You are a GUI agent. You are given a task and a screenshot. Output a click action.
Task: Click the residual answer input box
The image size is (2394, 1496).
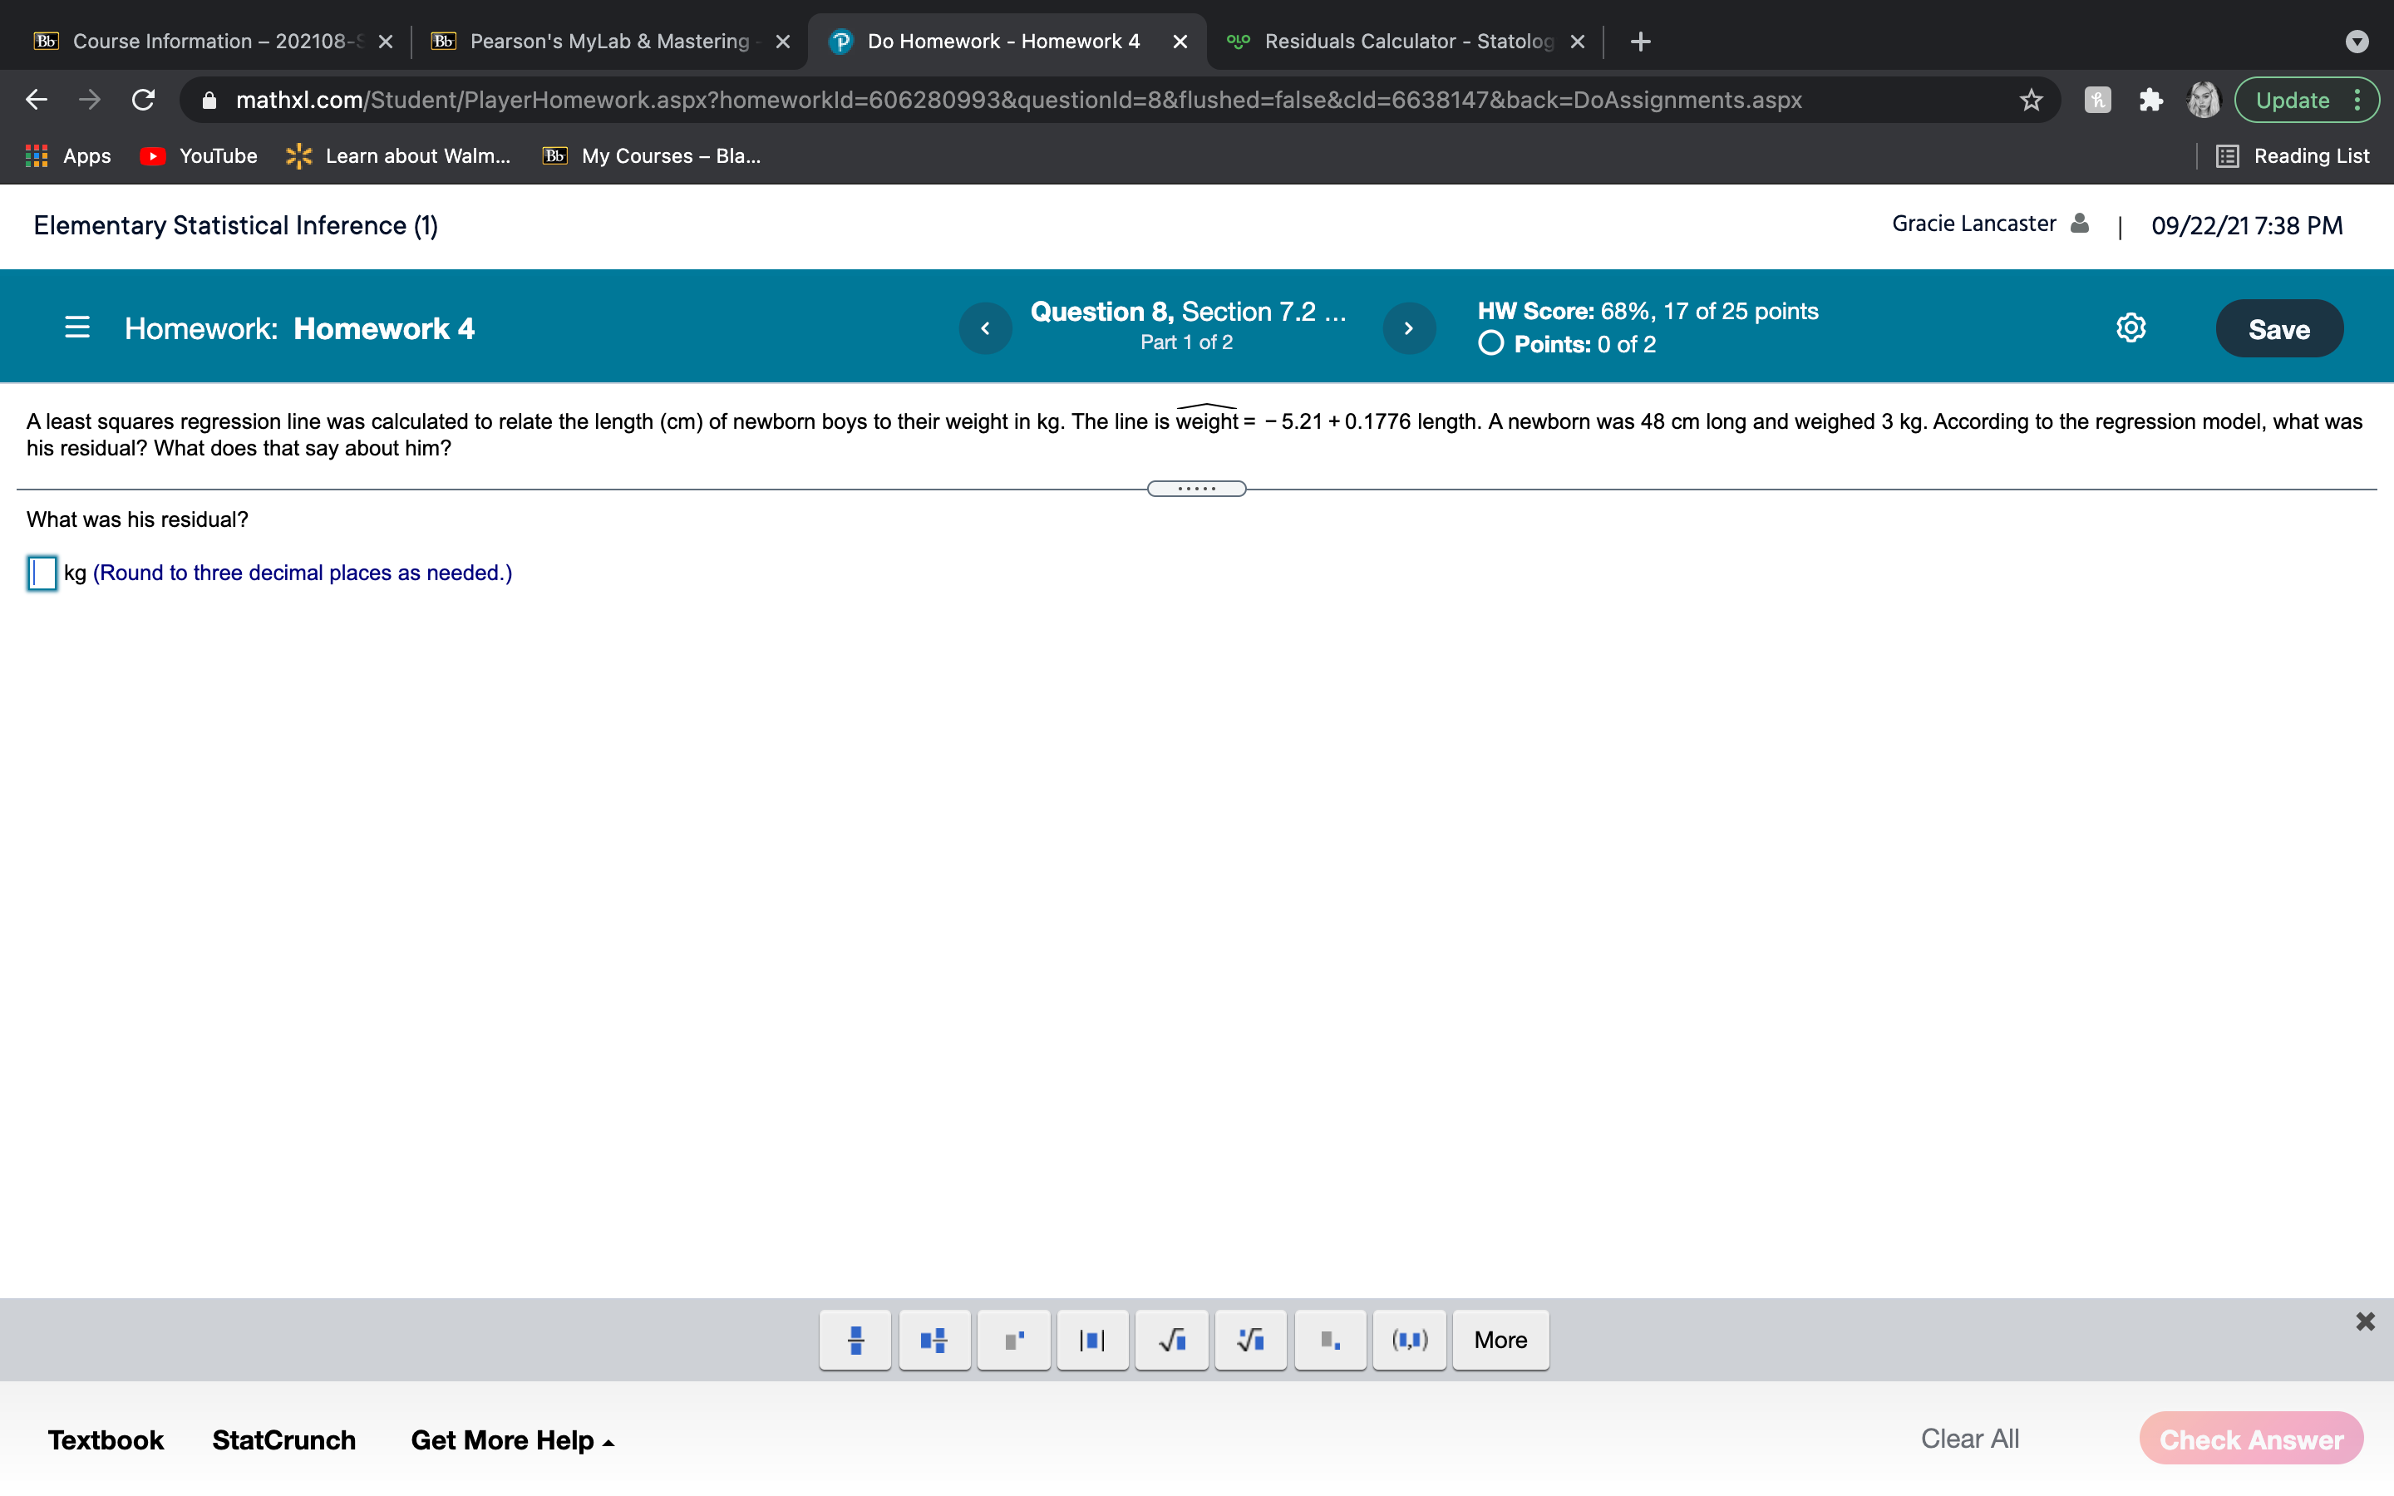click(x=42, y=573)
